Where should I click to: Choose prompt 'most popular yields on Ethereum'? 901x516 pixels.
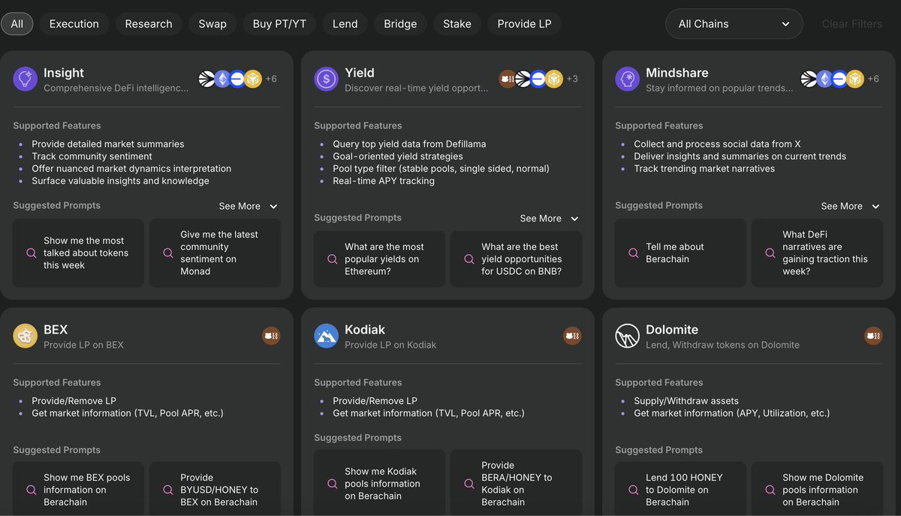coord(380,259)
